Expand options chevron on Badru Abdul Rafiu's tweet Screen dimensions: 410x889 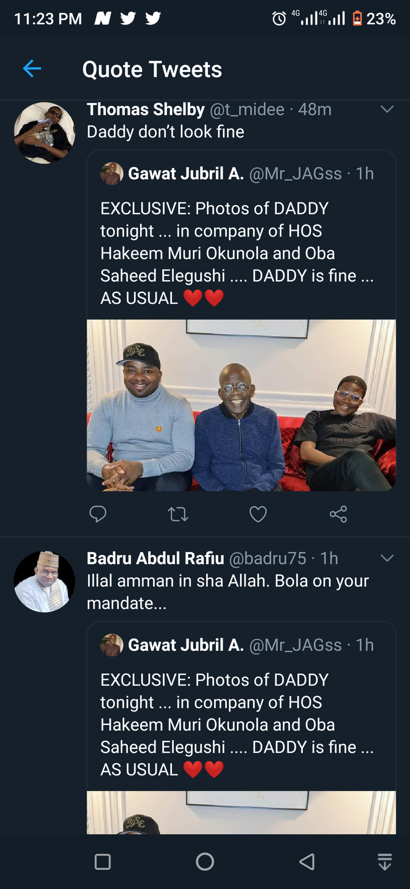[x=387, y=558]
